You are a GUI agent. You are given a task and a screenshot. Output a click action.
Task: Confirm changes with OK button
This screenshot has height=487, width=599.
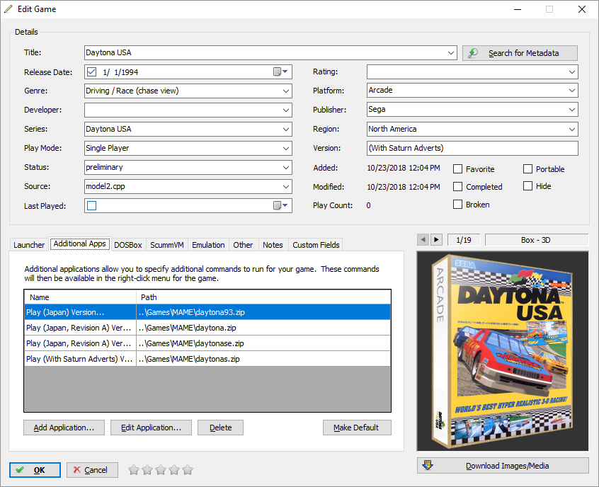click(x=35, y=470)
